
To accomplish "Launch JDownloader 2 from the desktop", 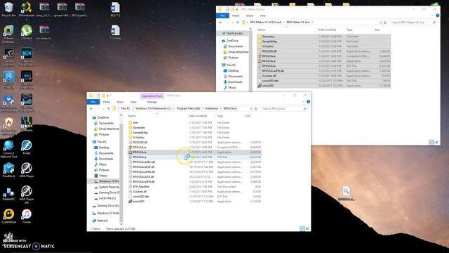I will point(27,11).
